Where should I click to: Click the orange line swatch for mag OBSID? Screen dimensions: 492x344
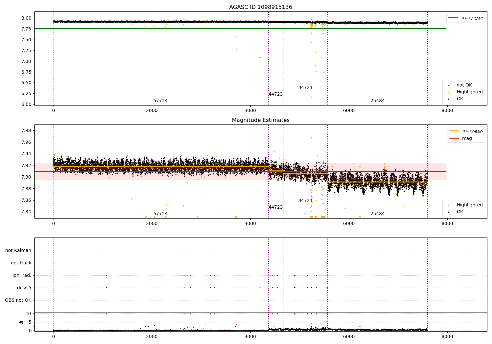[x=454, y=131]
